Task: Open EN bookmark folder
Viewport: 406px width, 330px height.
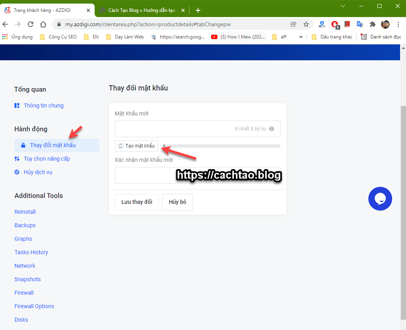Action: click(x=91, y=37)
